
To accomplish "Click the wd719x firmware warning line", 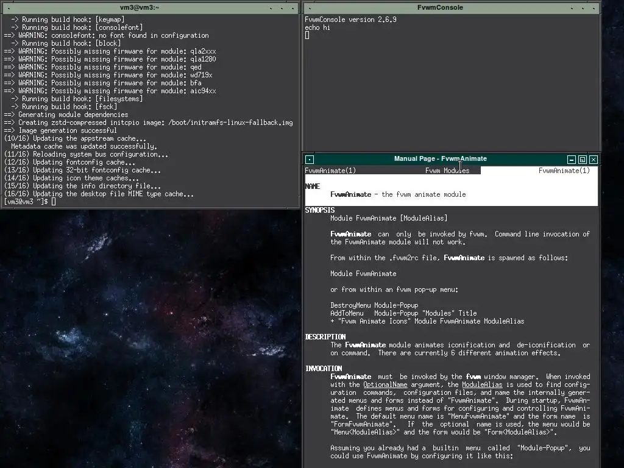I will 108,75.
